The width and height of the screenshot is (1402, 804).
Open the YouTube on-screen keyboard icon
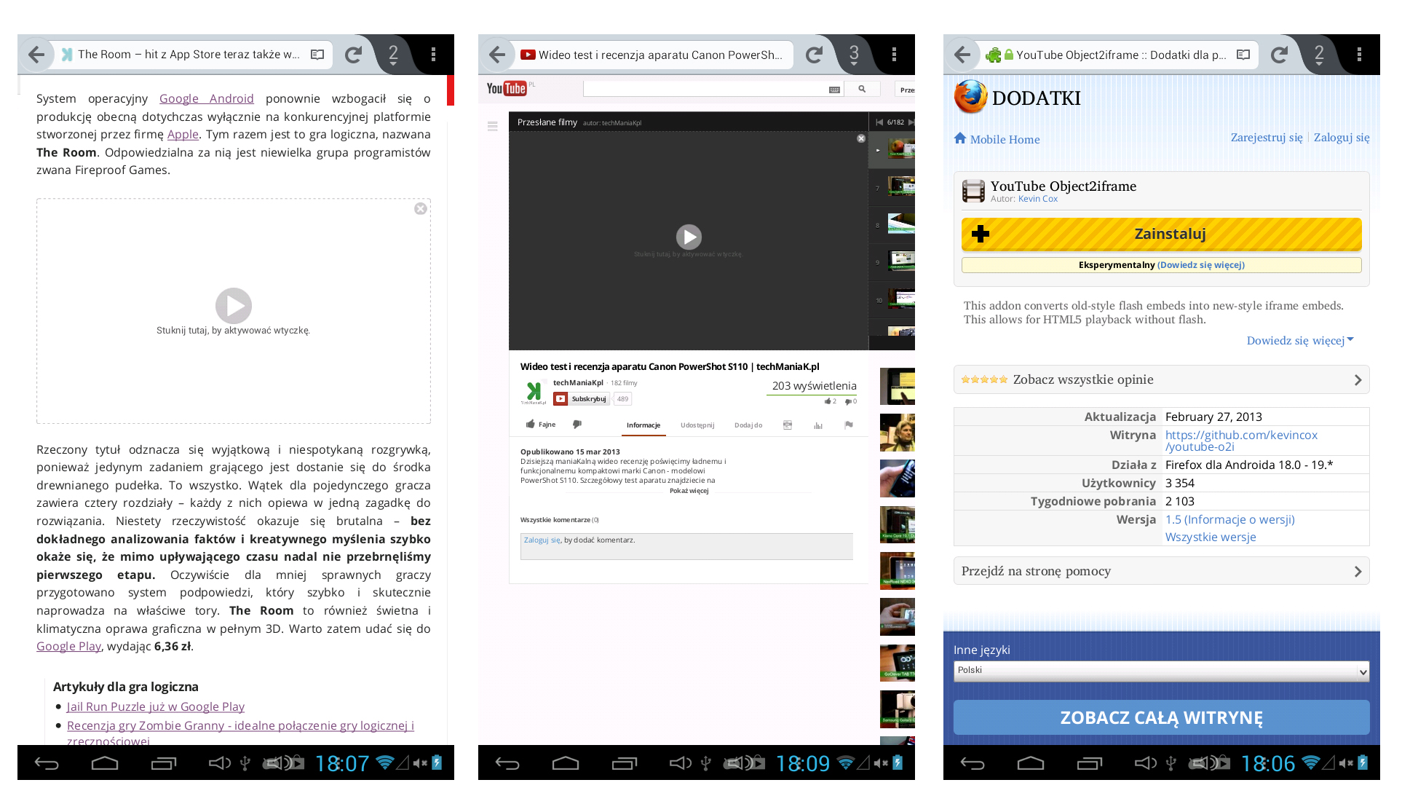pos(834,90)
